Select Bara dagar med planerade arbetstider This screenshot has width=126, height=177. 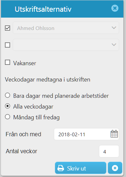(8, 96)
